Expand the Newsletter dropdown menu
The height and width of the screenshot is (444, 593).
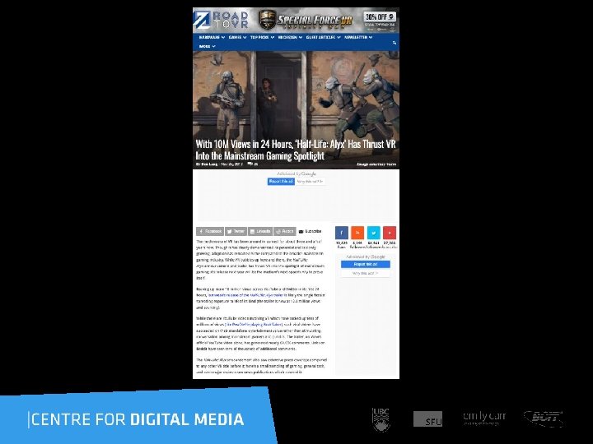[358, 37]
